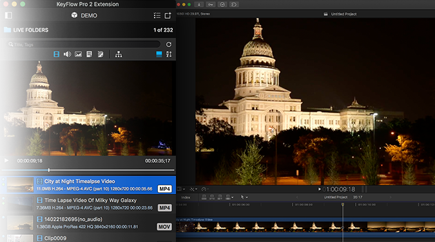Open the DEMO library cube icon

click(x=74, y=15)
